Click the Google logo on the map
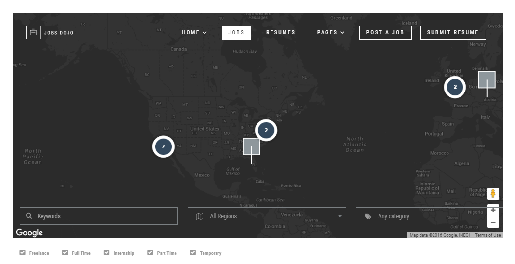Screen dimensions: 515x264 pos(29,233)
